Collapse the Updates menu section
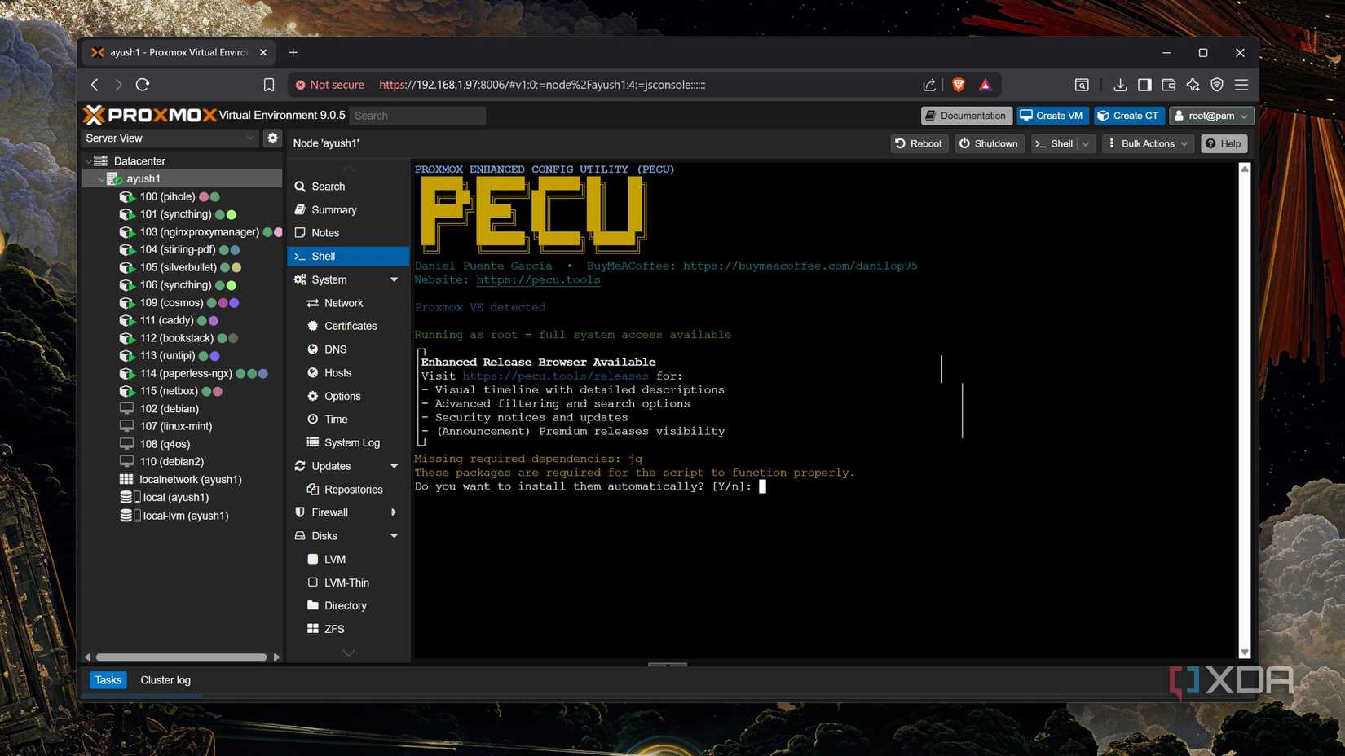 point(395,466)
